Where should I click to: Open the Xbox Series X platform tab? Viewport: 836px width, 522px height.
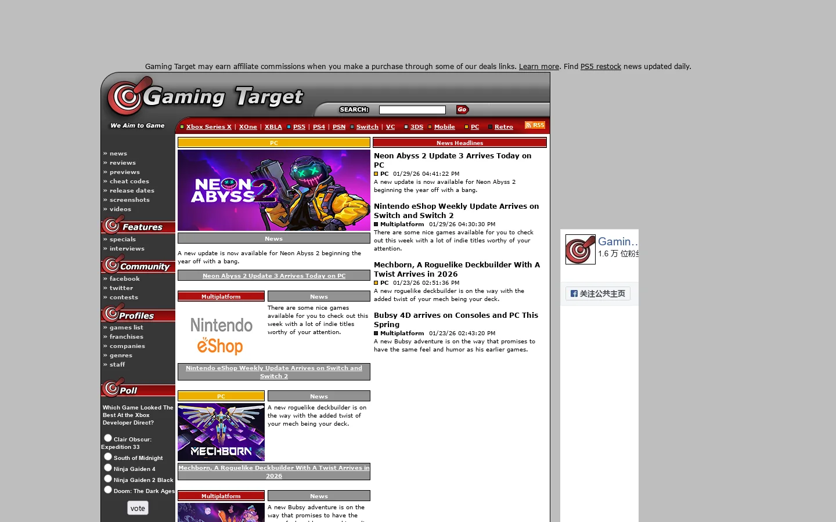click(209, 126)
